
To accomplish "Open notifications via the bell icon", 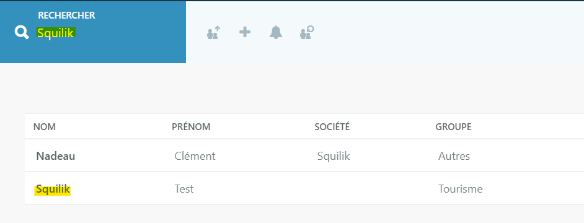I will [x=276, y=32].
